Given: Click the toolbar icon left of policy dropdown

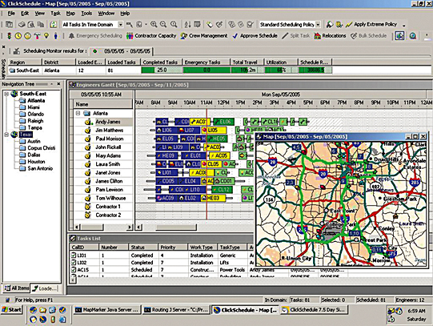Looking at the screenshot, I should click(x=251, y=25).
